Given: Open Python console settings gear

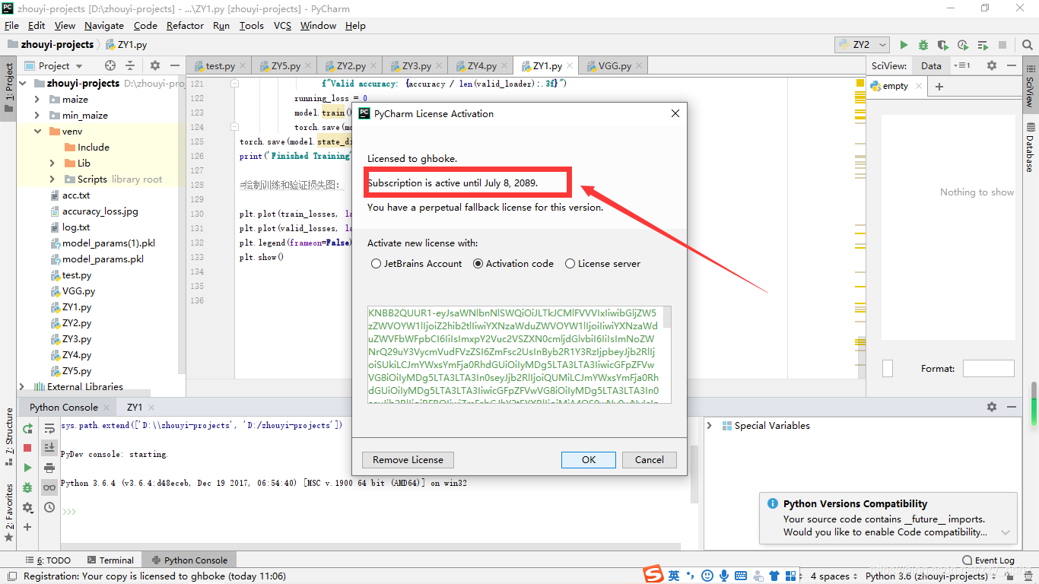Looking at the screenshot, I should click(x=27, y=507).
